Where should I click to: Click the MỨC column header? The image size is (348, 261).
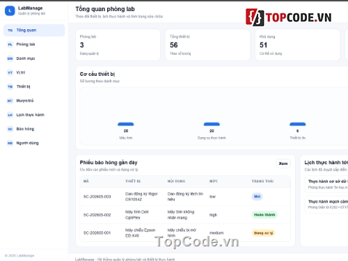214,181
